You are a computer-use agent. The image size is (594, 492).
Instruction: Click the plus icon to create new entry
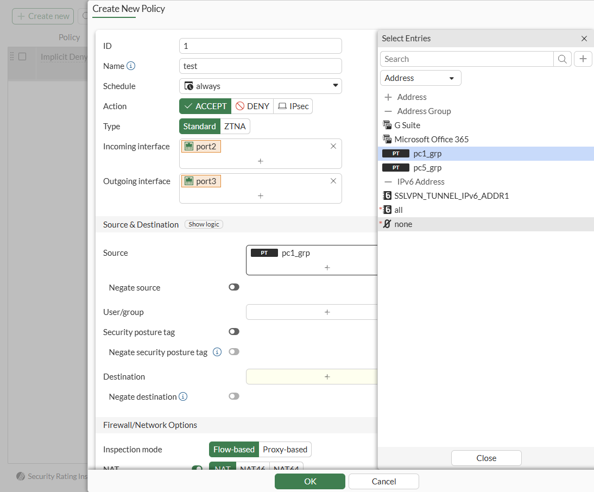click(583, 59)
